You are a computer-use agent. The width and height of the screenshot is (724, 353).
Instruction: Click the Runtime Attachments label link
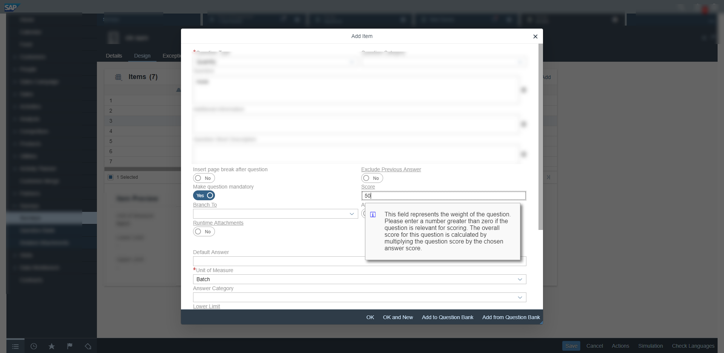(x=218, y=223)
